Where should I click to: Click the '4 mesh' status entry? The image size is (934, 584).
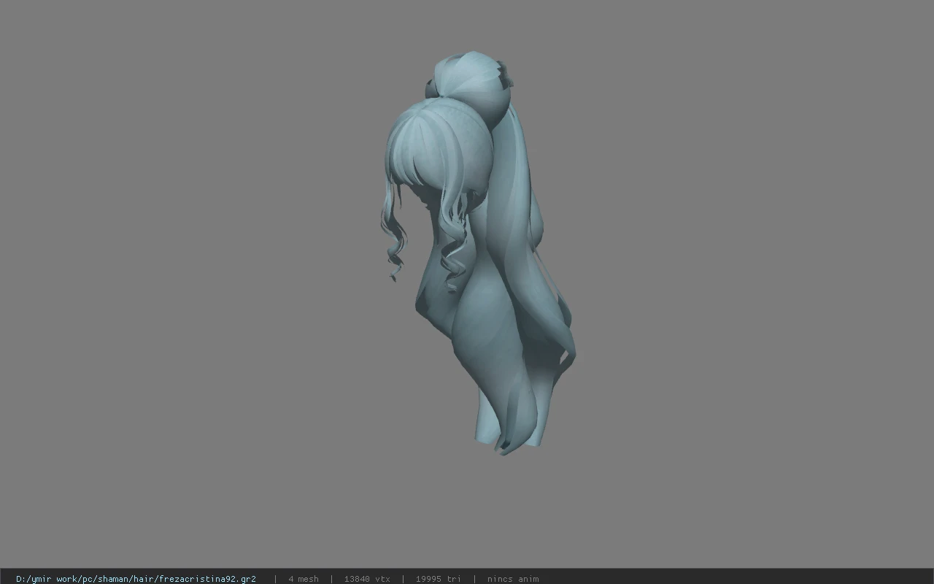pos(304,579)
